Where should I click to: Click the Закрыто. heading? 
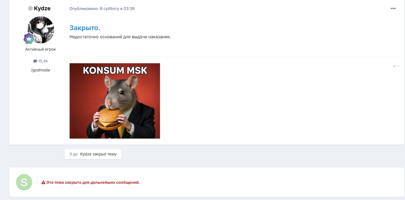click(x=85, y=28)
